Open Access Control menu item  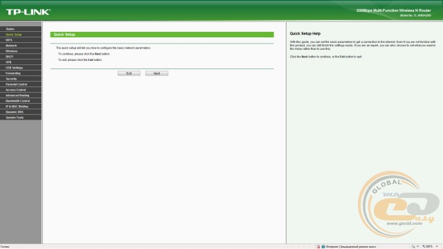pyautogui.click(x=21, y=90)
